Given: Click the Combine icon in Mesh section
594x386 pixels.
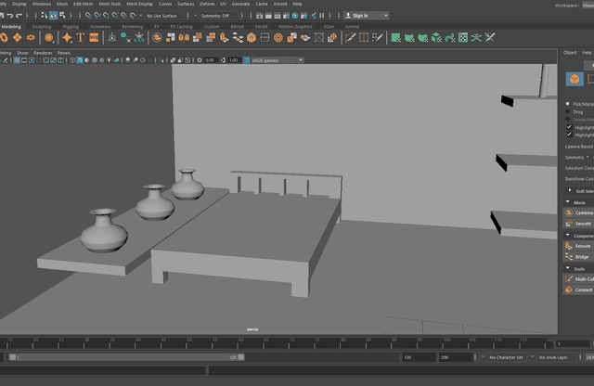Looking at the screenshot, I should [569, 212].
